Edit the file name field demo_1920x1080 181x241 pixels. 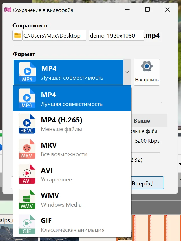(116, 36)
